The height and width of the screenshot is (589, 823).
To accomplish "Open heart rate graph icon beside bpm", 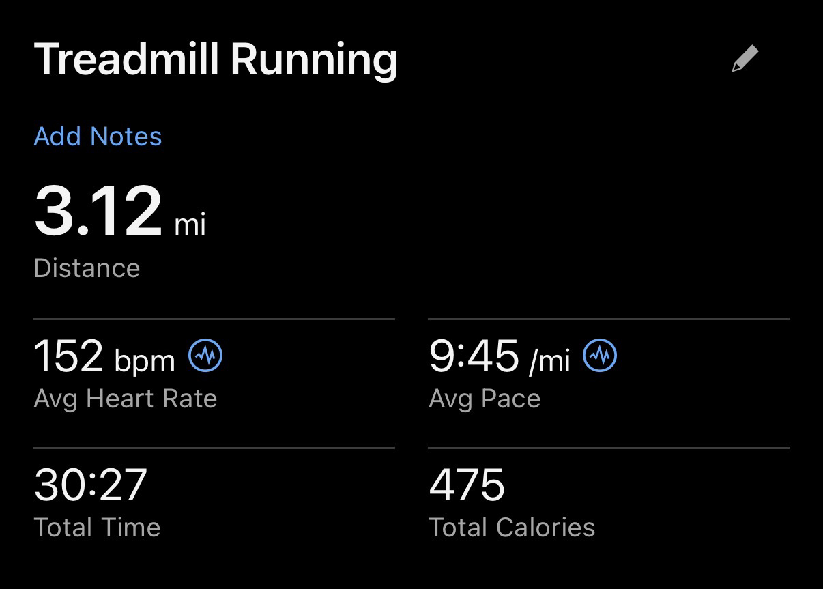I will (205, 356).
